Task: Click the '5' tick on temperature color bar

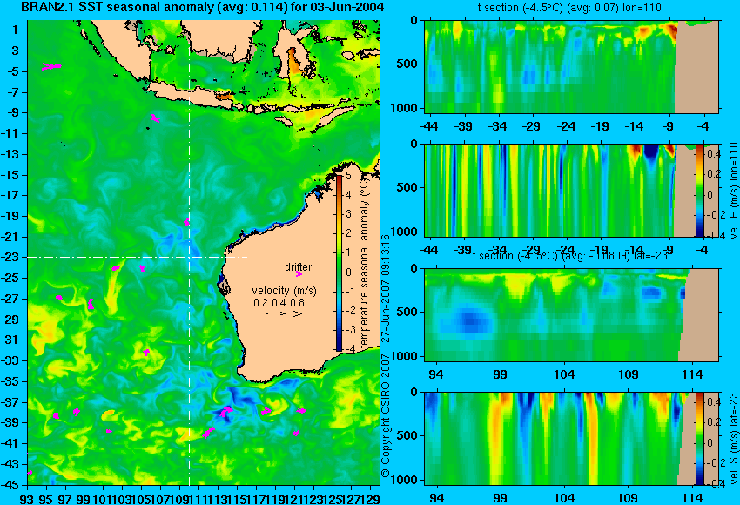Action: pos(349,176)
